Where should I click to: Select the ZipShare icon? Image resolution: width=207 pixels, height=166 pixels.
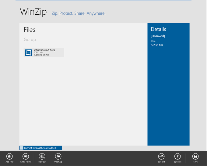click(x=177, y=156)
